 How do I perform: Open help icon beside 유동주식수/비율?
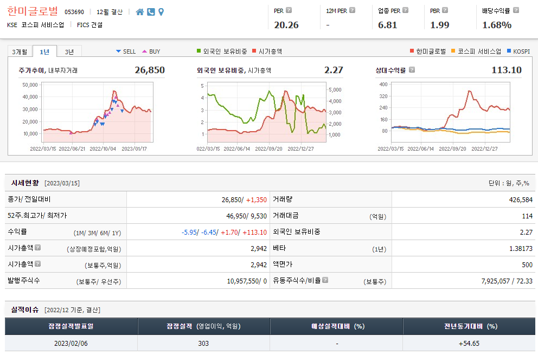point(325,280)
